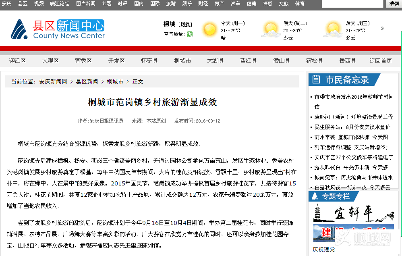Click 皖江论坛 in the top menu
This screenshot has width=402, height=256.
[60, 4]
